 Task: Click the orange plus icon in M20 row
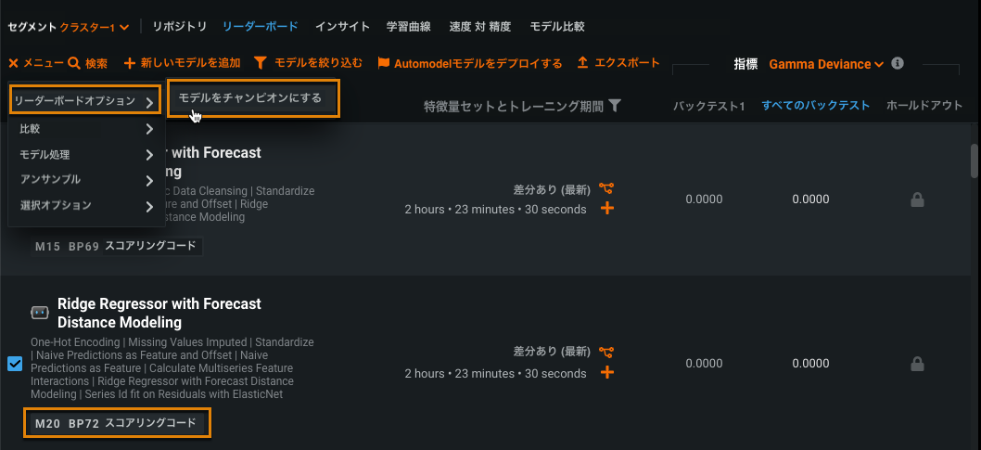607,372
